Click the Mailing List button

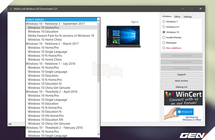[182, 87]
